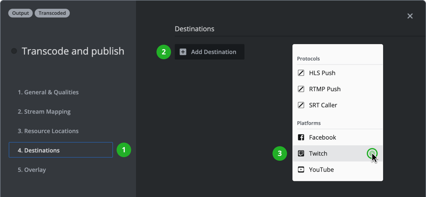
Task: Open the General & Qualities step
Action: tap(48, 92)
